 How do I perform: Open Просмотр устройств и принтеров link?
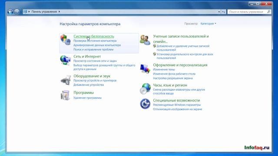click(x=95, y=81)
